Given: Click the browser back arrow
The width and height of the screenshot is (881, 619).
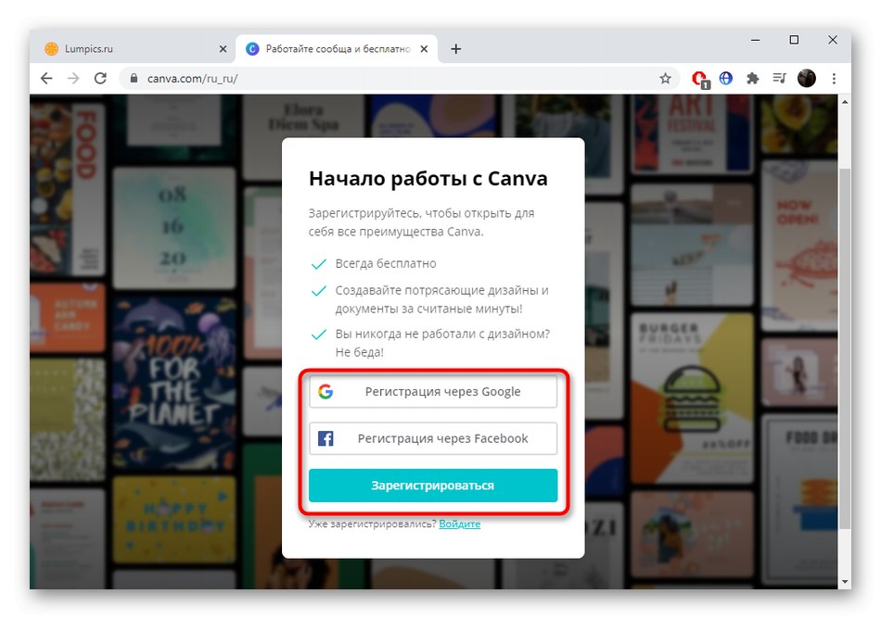Looking at the screenshot, I should 46,79.
